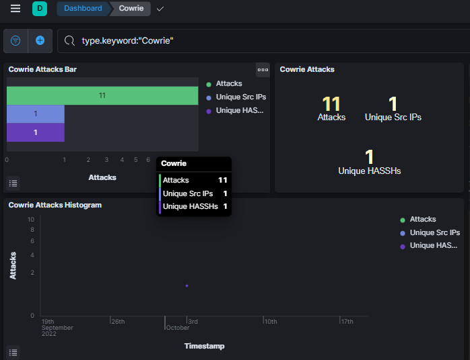The image size is (470, 360).
Task: Click the Unique Src IPs metric label
Action: pos(393,118)
